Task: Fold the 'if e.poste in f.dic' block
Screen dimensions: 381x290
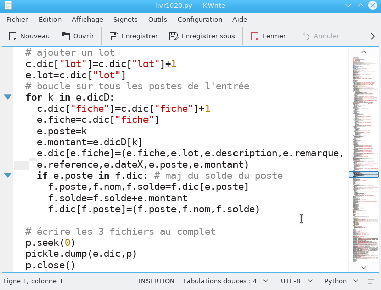Action: point(8,175)
